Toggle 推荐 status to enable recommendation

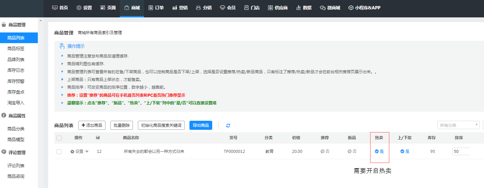point(325,152)
